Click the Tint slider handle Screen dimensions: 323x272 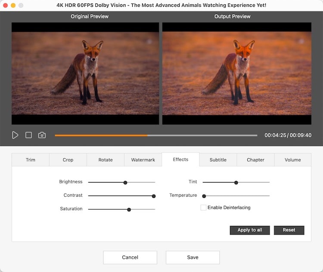(x=236, y=183)
